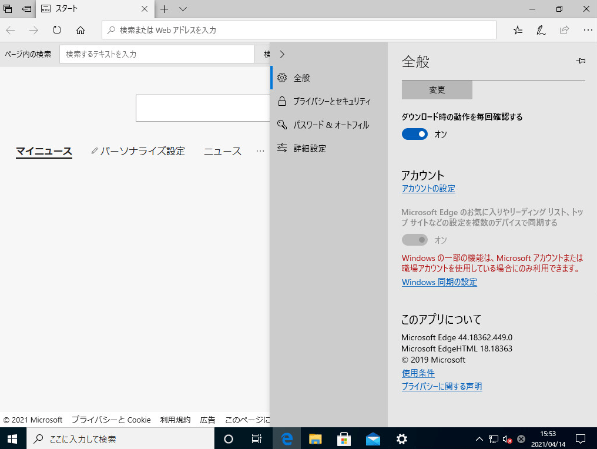Open 利用規約 footer link
Viewport: 597px width, 449px height.
coord(175,420)
